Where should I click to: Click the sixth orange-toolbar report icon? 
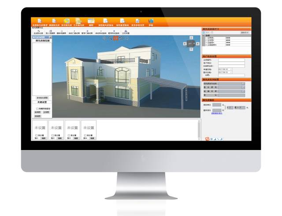point(106,21)
